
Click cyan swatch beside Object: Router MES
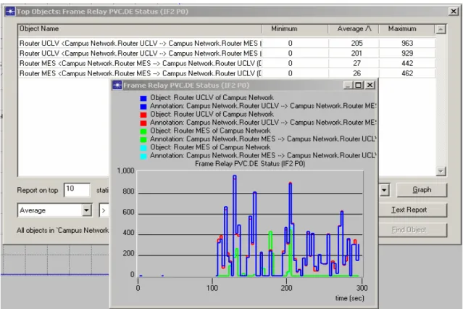143,148
